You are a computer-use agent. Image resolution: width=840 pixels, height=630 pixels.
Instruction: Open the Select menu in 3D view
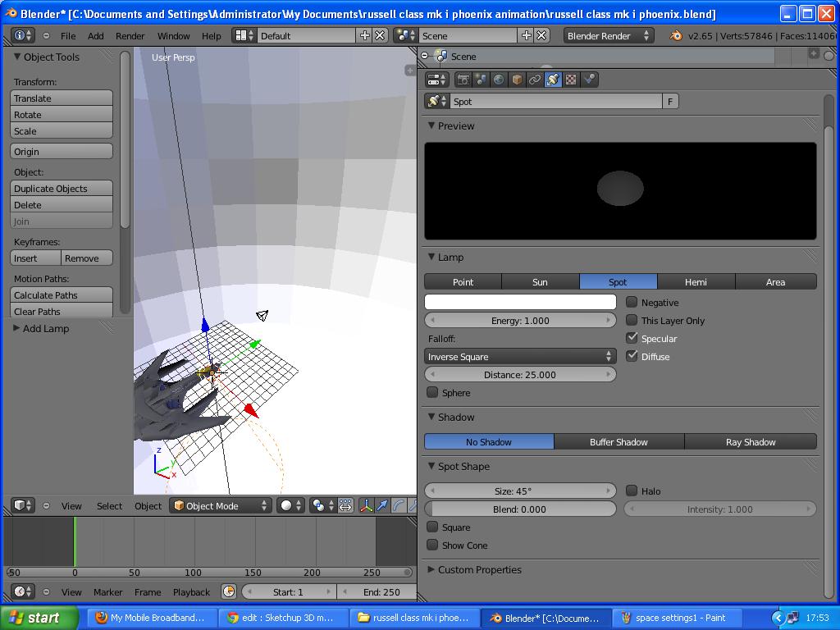click(109, 505)
